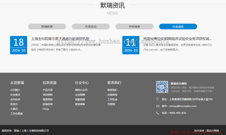Click the NEWS subtitle text
The image size is (226, 135).
coord(112,13)
